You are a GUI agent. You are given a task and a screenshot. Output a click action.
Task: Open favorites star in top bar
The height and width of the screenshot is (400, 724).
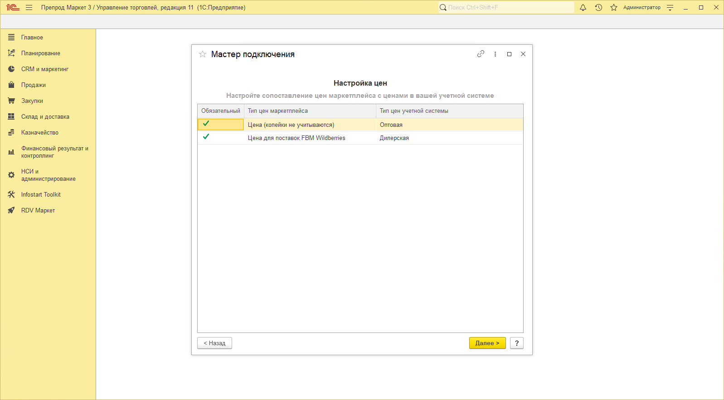tap(614, 7)
